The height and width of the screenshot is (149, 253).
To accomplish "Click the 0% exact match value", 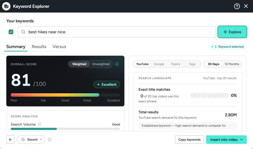I will 234,95.
